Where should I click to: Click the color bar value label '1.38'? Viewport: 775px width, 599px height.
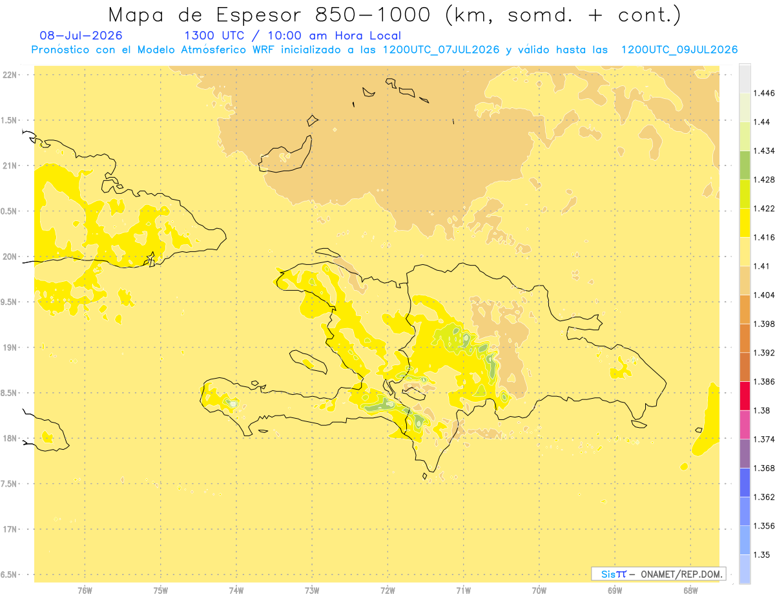761,410
